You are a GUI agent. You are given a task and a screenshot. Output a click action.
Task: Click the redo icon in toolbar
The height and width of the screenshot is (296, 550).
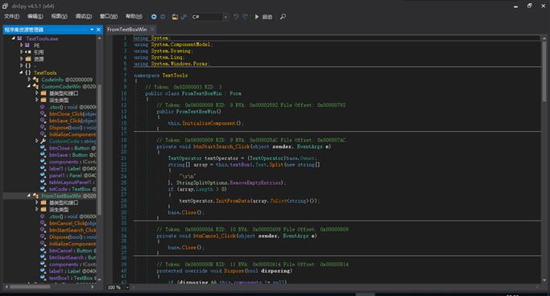[x=245, y=16]
